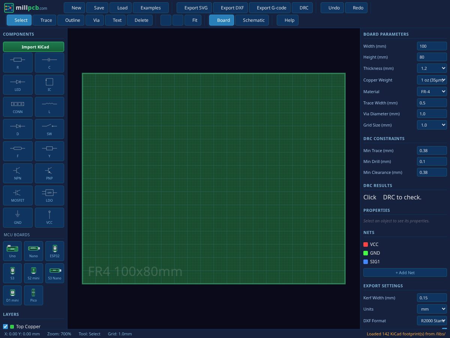
Task: Click the Width (mm) input field
Action: pyautogui.click(x=432, y=46)
